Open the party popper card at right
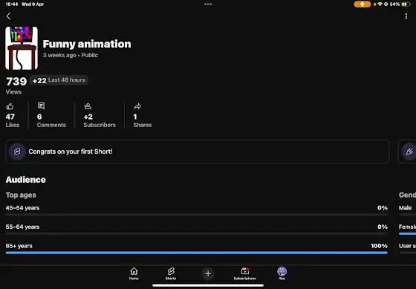Viewport: 416px width, 289px height. [x=407, y=152]
